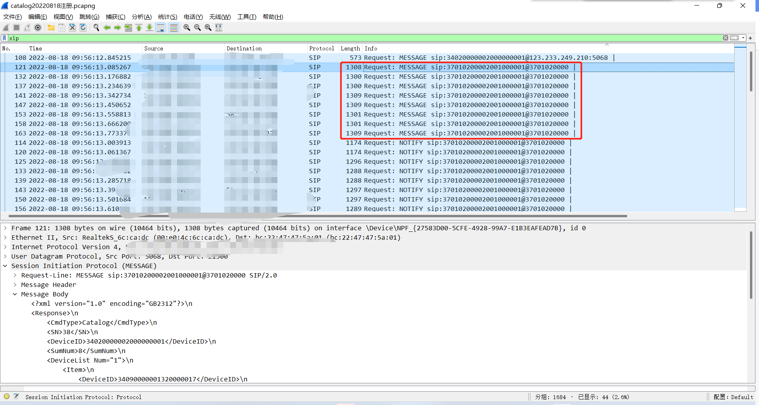
Task: Open the 视图(V) menu
Action: pos(63,17)
